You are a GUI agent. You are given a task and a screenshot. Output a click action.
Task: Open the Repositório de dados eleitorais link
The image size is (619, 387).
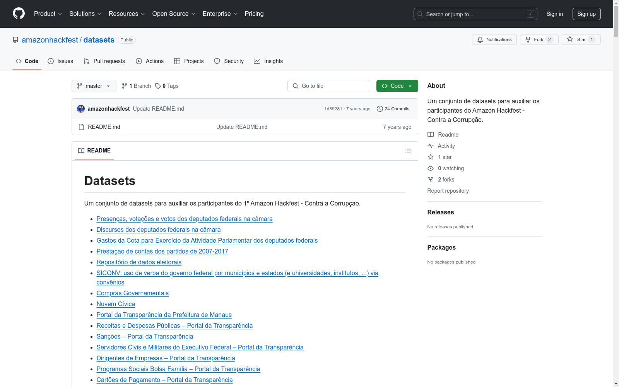139,262
